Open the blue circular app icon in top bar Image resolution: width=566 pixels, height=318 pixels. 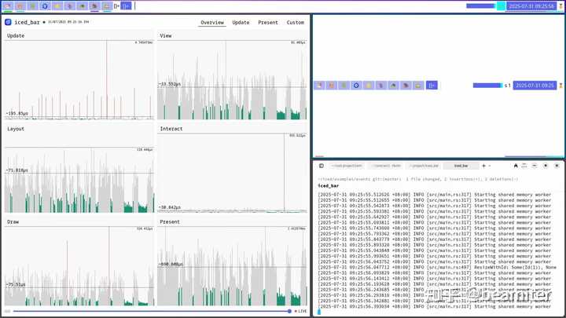click(x=45, y=5)
